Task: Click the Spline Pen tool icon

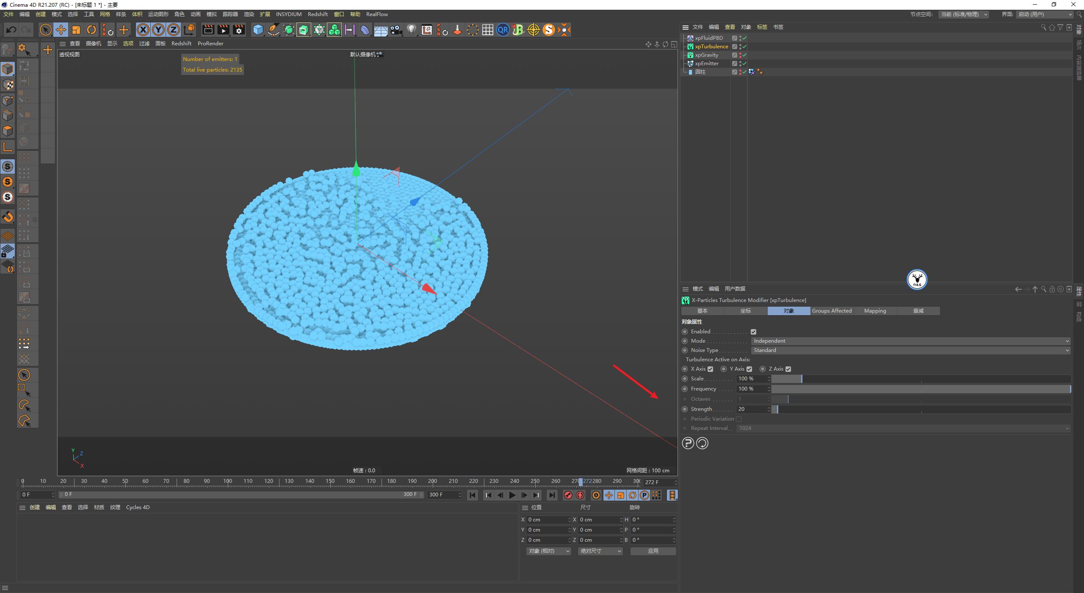Action: [273, 30]
